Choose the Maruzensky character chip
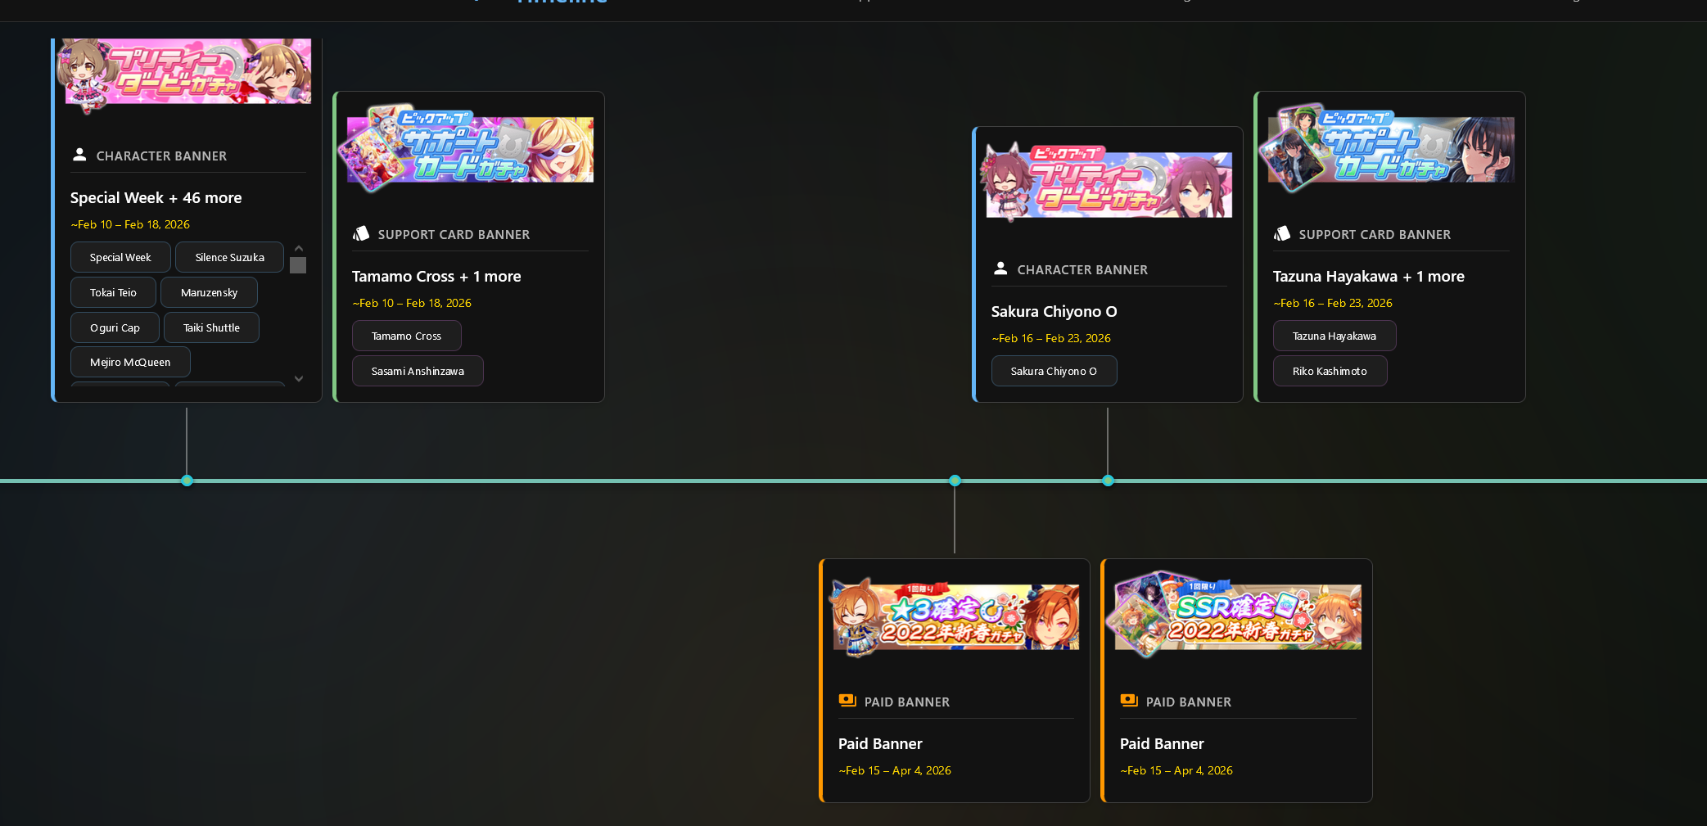The height and width of the screenshot is (826, 1707). [x=209, y=292]
